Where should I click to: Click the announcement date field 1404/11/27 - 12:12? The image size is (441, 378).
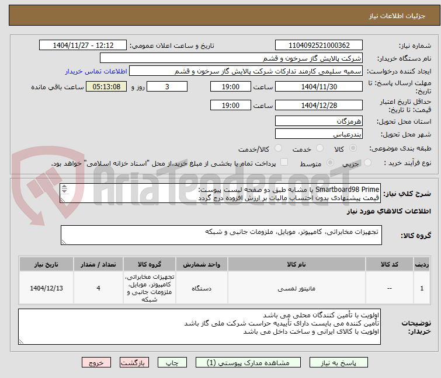point(83,45)
